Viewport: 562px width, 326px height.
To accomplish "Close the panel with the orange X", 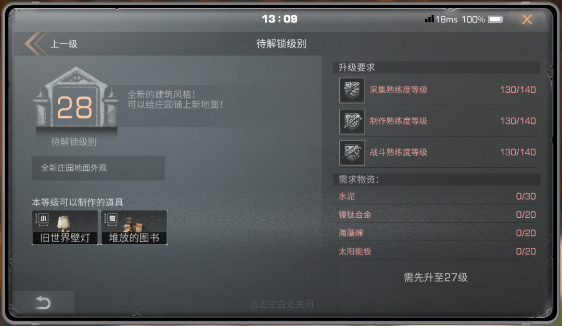I will pyautogui.click(x=527, y=19).
